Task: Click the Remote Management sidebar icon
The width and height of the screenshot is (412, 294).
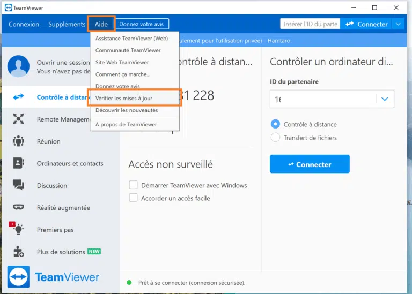Action: [18, 119]
